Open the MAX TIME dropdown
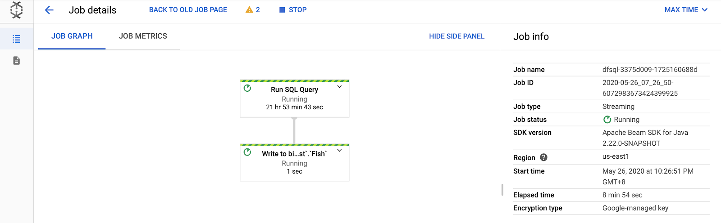 pos(686,10)
